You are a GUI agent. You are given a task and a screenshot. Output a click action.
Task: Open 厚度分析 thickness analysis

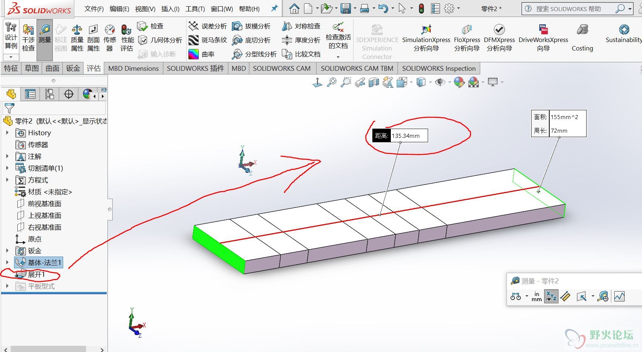point(301,40)
